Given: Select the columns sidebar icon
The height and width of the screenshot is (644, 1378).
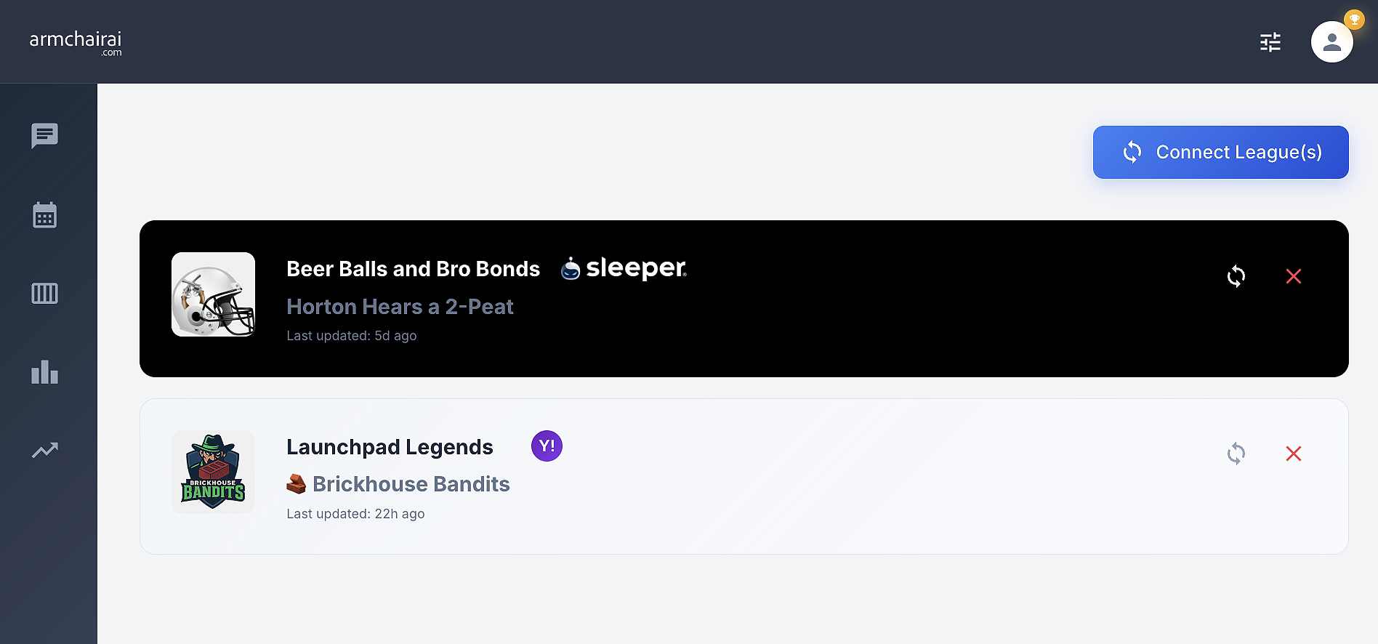Looking at the screenshot, I should point(45,294).
